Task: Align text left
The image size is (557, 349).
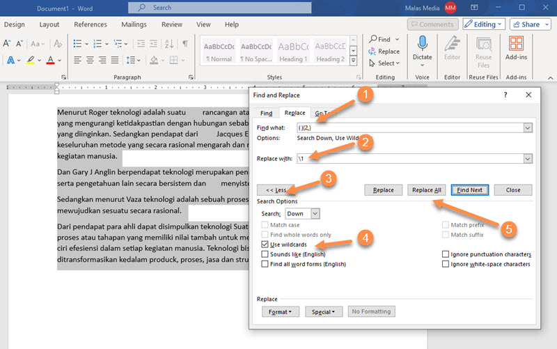Action: pyautogui.click(x=77, y=60)
